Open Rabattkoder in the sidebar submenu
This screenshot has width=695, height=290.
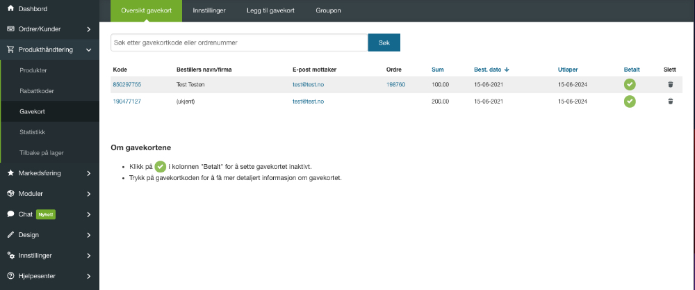click(37, 91)
